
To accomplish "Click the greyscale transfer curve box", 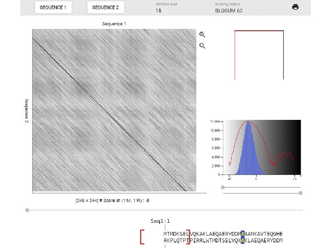I will (259, 55).
